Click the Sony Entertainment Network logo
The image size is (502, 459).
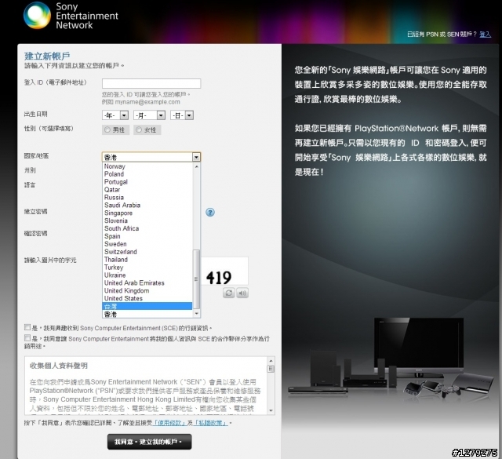pyautogui.click(x=71, y=16)
